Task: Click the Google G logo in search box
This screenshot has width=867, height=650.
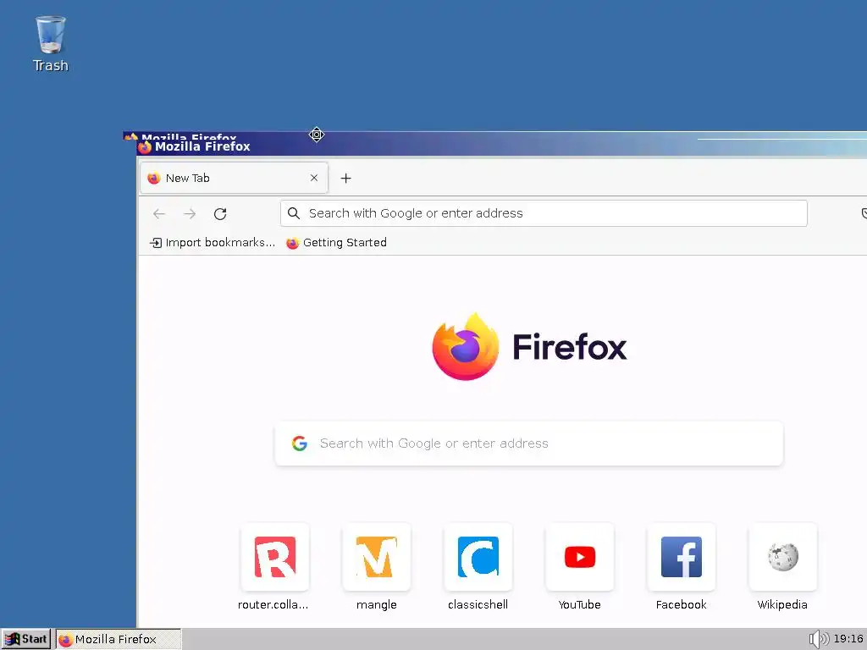Action: [300, 443]
